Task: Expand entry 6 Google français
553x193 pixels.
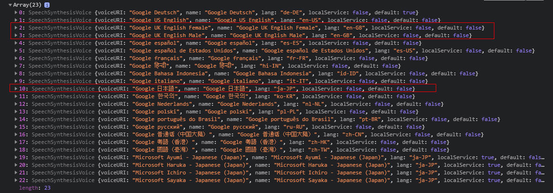Action: (x=16, y=58)
